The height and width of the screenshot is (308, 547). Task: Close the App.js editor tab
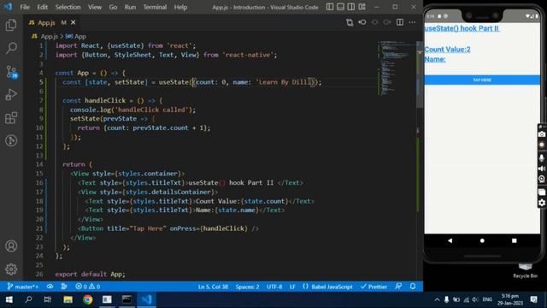coord(73,22)
